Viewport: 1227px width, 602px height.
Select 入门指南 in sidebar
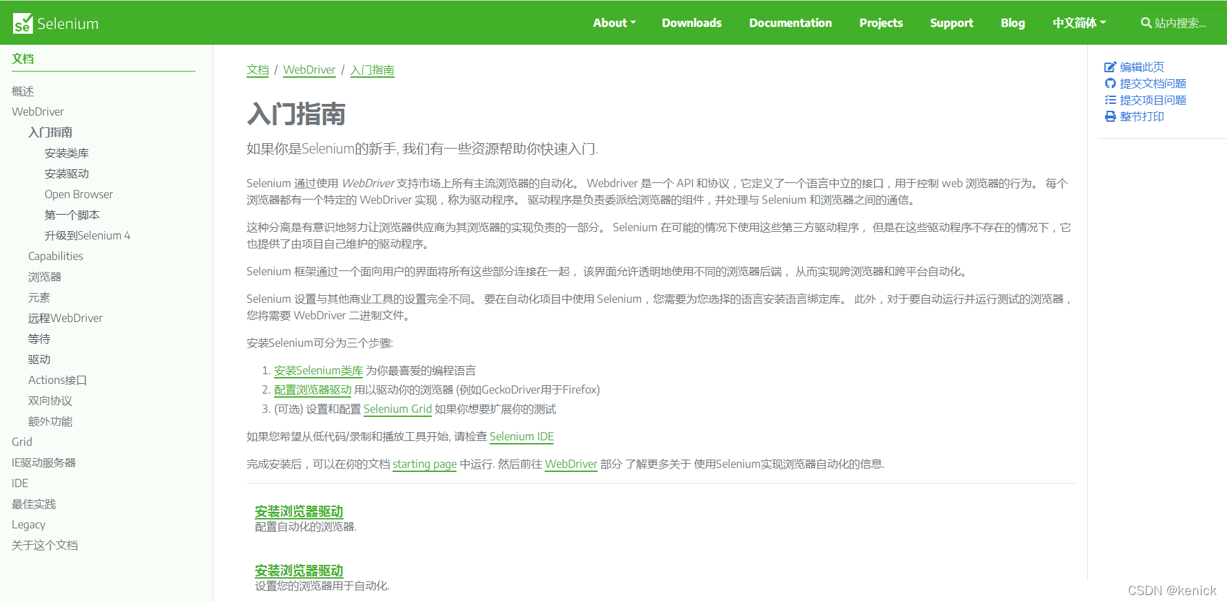click(50, 132)
